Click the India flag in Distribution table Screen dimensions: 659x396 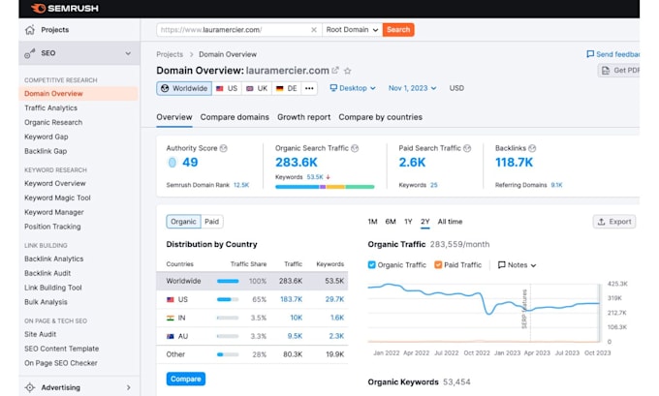pyautogui.click(x=171, y=318)
